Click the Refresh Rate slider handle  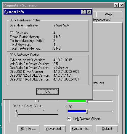16,114
